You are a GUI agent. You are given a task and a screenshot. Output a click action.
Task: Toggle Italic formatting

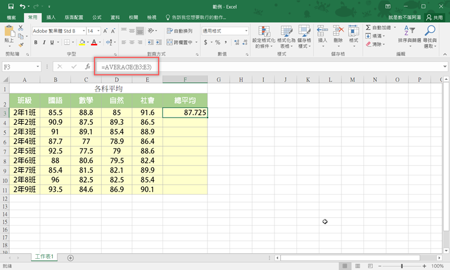(x=44, y=42)
